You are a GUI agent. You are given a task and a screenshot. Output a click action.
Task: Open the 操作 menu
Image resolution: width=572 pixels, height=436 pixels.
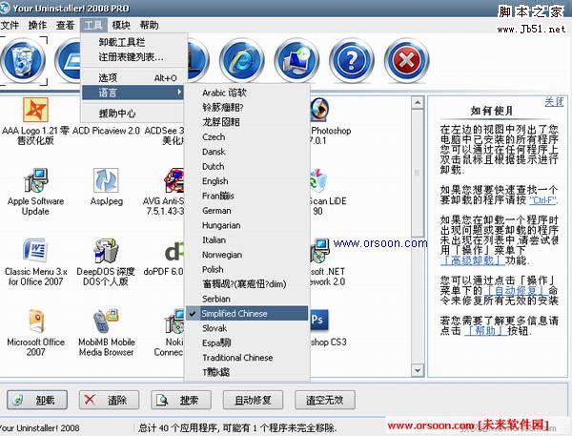[x=37, y=25]
